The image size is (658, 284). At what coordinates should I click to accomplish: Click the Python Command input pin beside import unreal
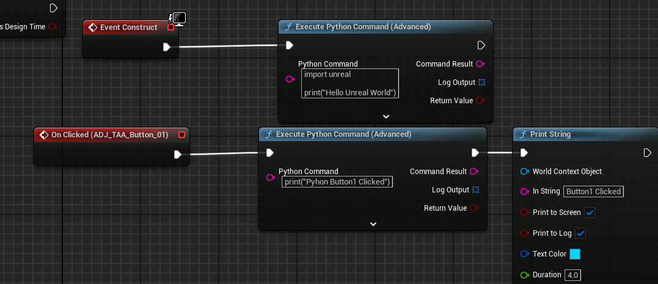click(290, 79)
